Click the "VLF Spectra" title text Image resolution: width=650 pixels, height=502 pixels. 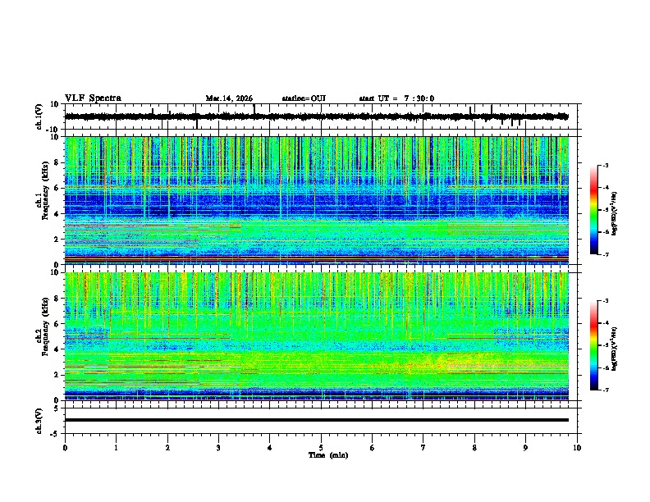pos(93,98)
